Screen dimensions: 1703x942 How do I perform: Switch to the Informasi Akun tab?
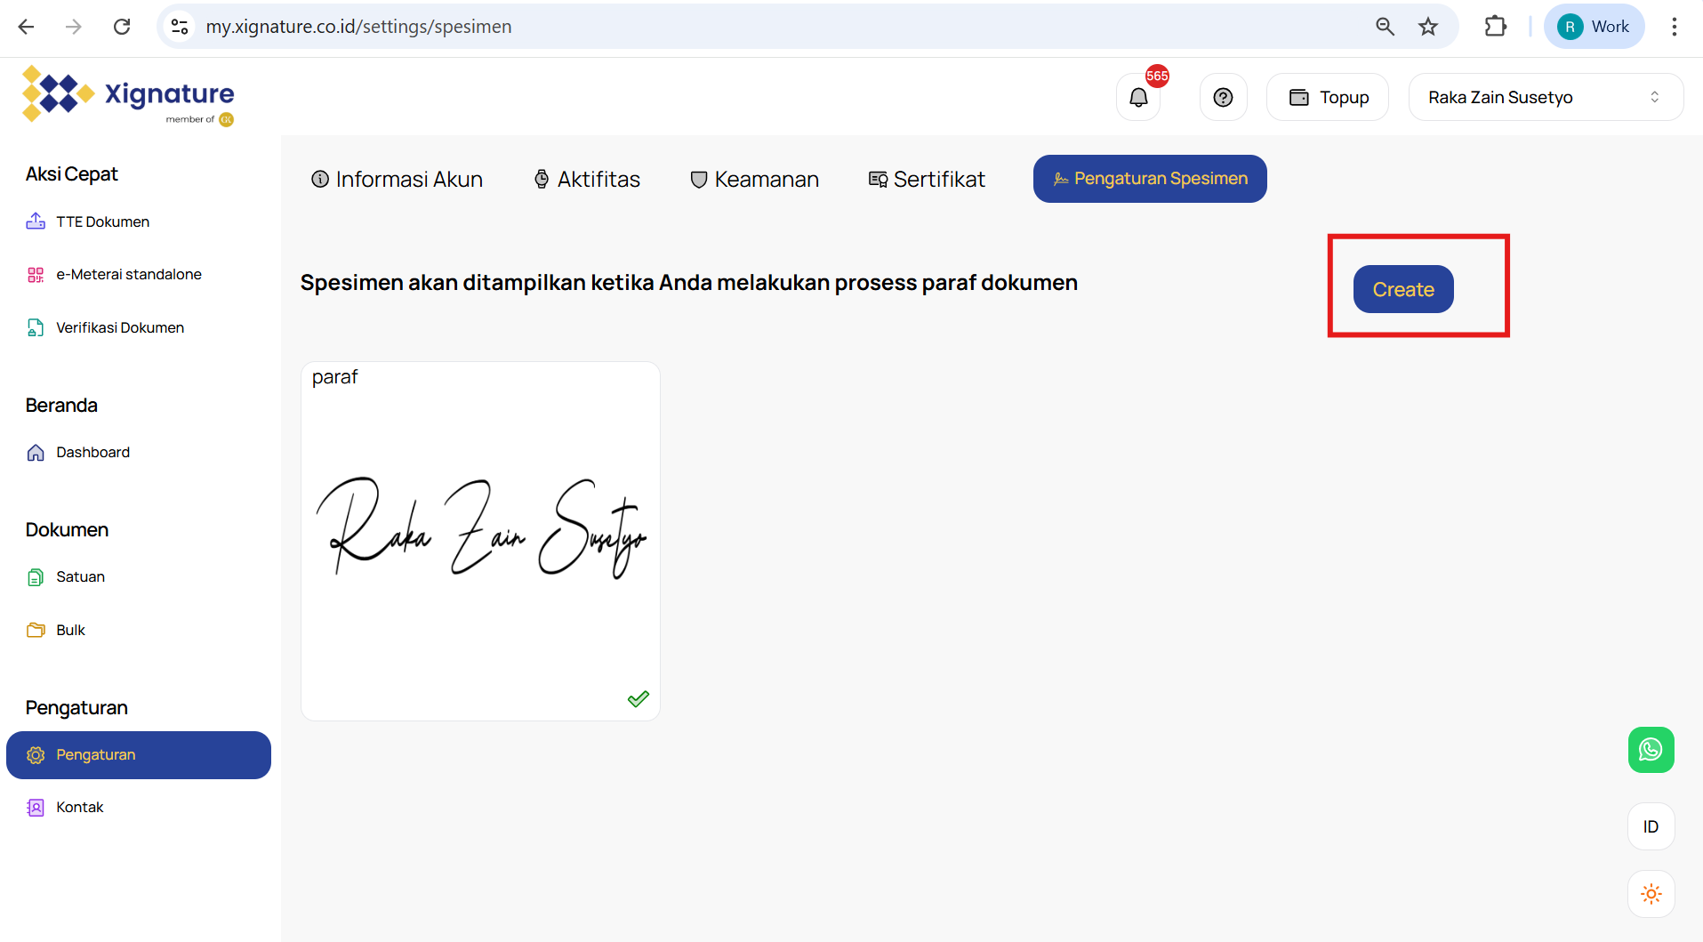397,180
